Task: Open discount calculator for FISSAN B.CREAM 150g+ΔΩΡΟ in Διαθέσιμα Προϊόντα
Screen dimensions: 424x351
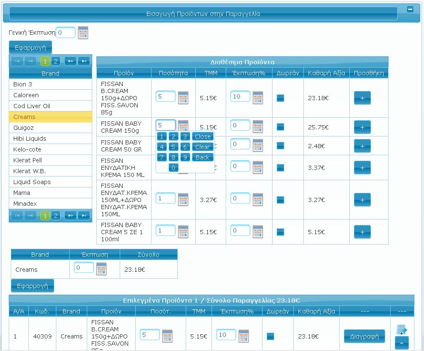Action: click(x=258, y=98)
